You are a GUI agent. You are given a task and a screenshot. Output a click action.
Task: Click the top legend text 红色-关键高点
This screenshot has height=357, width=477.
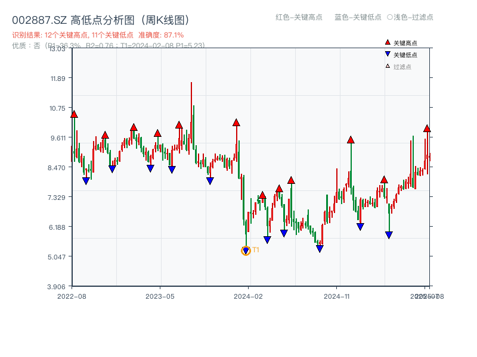pyautogui.click(x=299, y=17)
